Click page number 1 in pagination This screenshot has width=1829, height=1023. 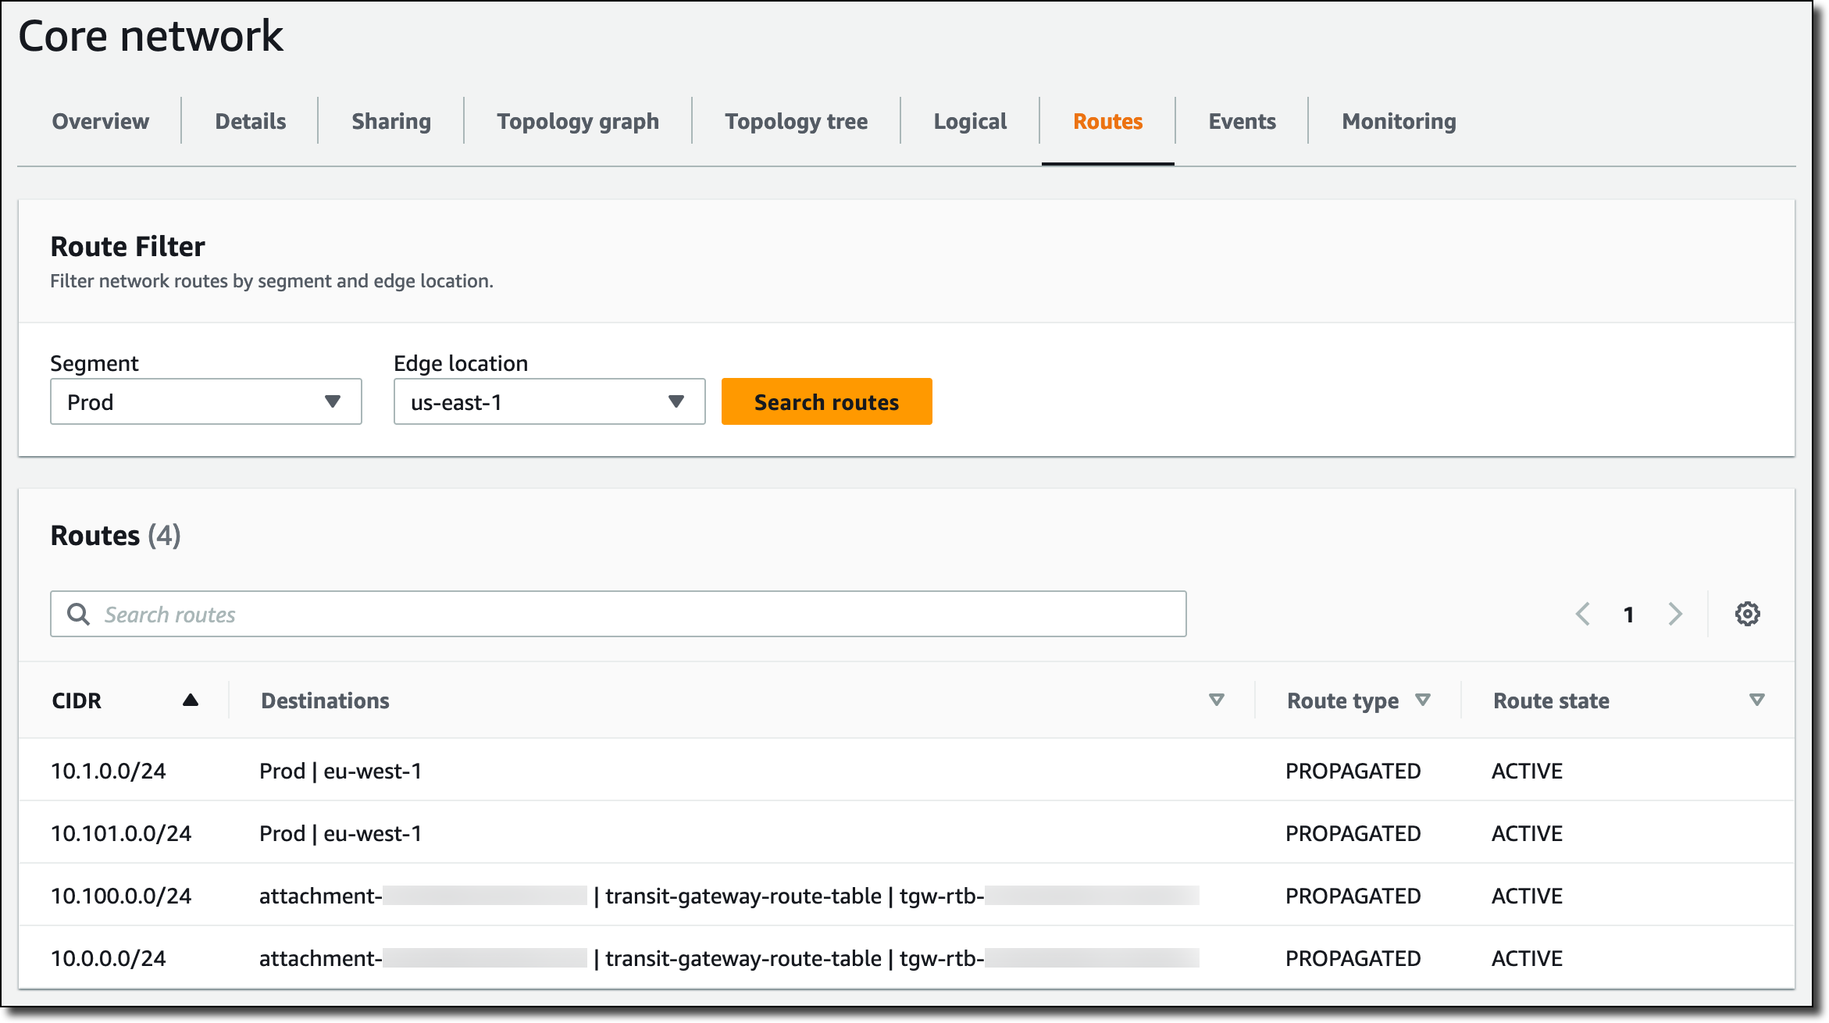(x=1628, y=615)
